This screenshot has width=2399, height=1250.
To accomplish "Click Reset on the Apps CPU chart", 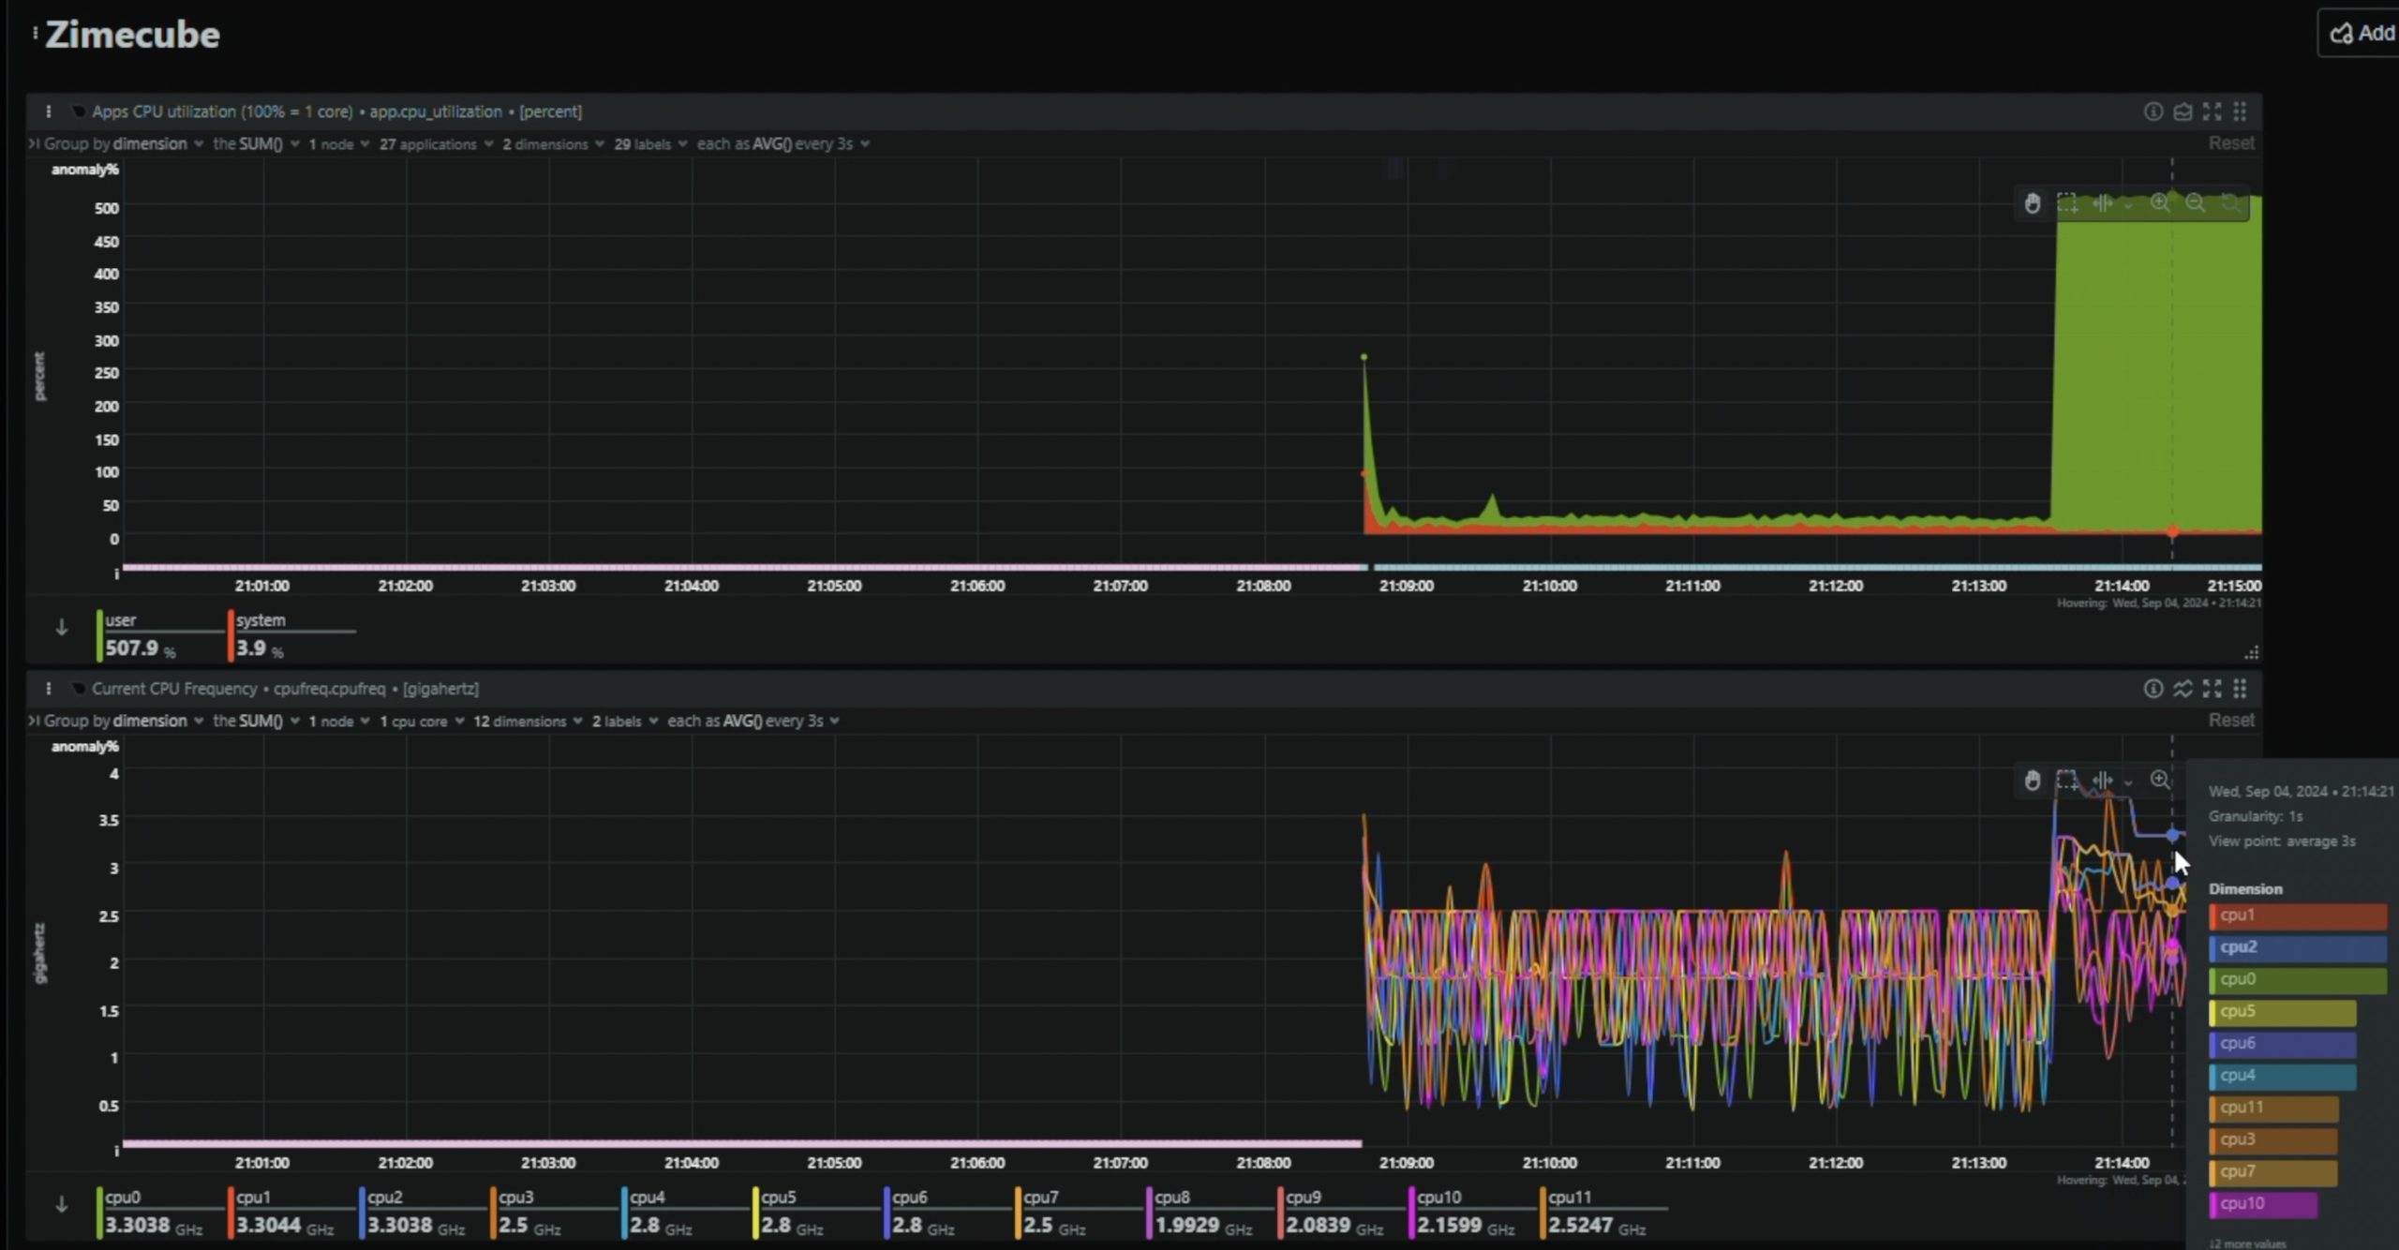I will (x=2230, y=143).
